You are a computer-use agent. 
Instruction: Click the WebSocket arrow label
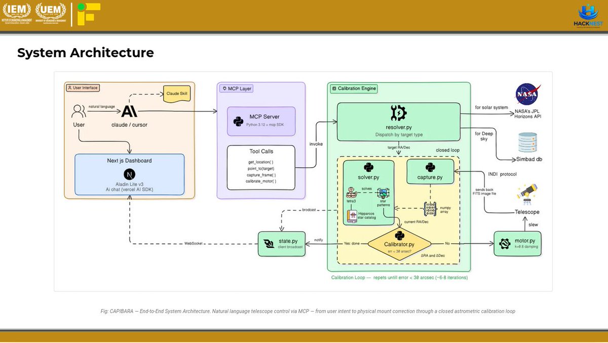pyautogui.click(x=195, y=243)
